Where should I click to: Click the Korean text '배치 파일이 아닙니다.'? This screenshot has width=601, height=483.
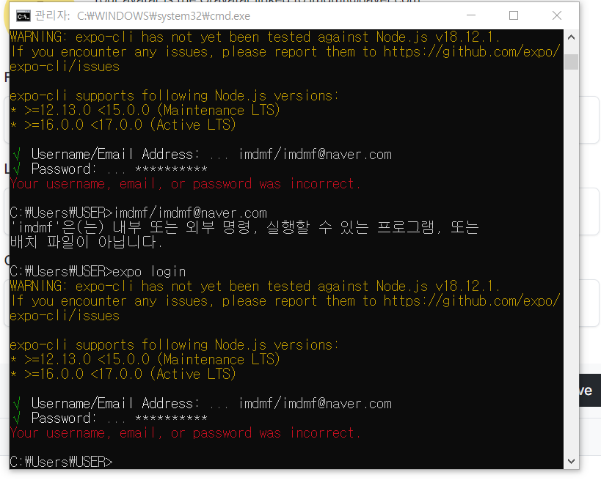click(87, 242)
